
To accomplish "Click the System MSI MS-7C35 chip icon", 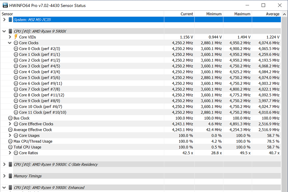I will 10,20.
